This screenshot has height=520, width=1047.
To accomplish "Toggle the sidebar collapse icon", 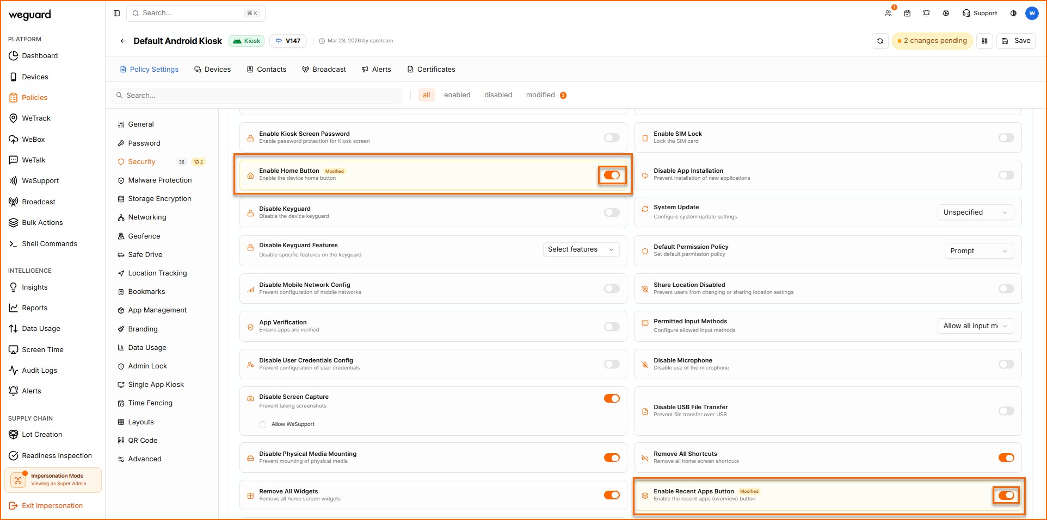I will pyautogui.click(x=116, y=13).
